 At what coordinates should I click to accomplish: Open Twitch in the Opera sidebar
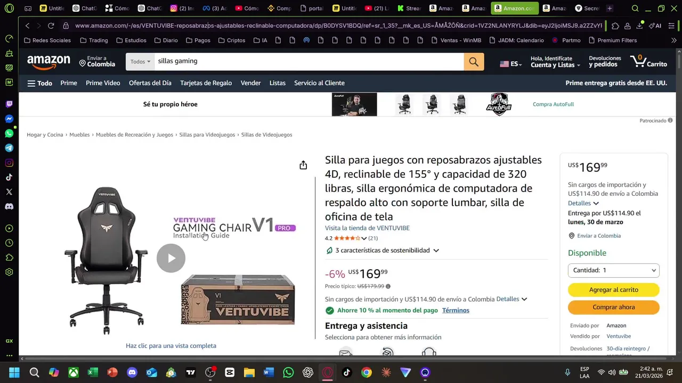click(x=9, y=104)
